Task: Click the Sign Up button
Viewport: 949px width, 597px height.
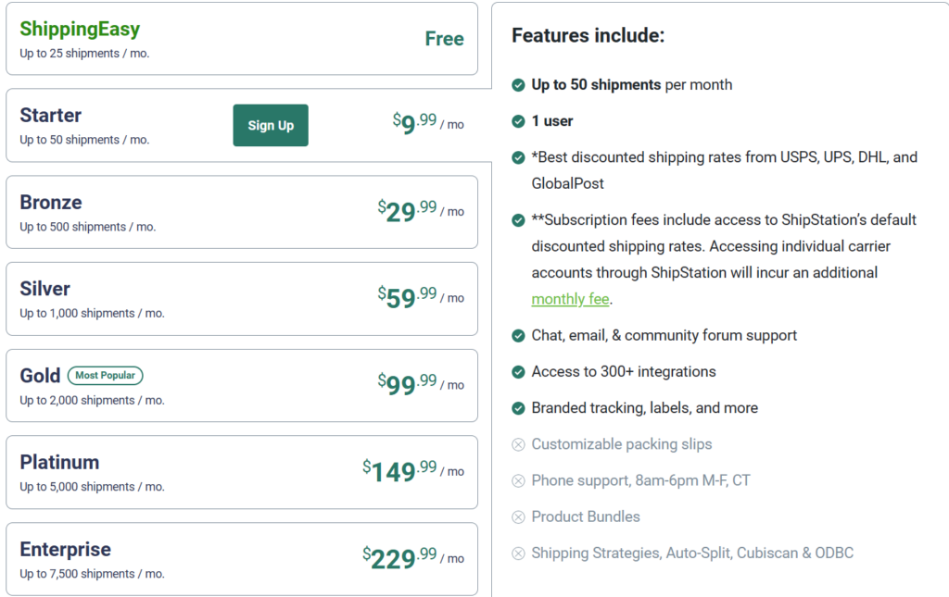Action: point(270,125)
